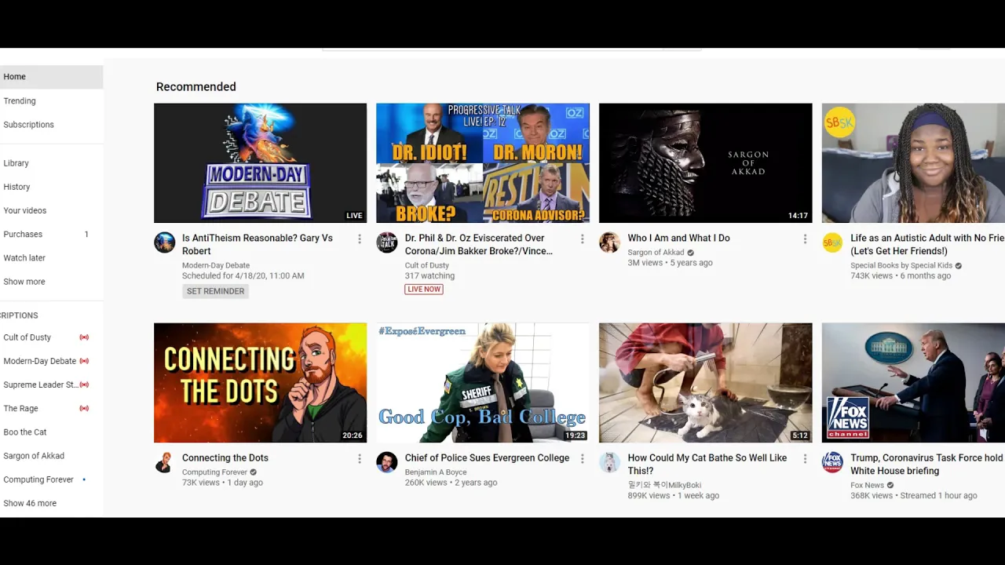Click Benjamin A Boyce channel name
1005x565 pixels.
tap(436, 472)
